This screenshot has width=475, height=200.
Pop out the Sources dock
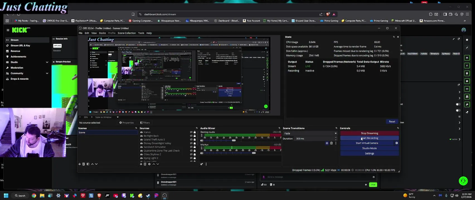197,128
